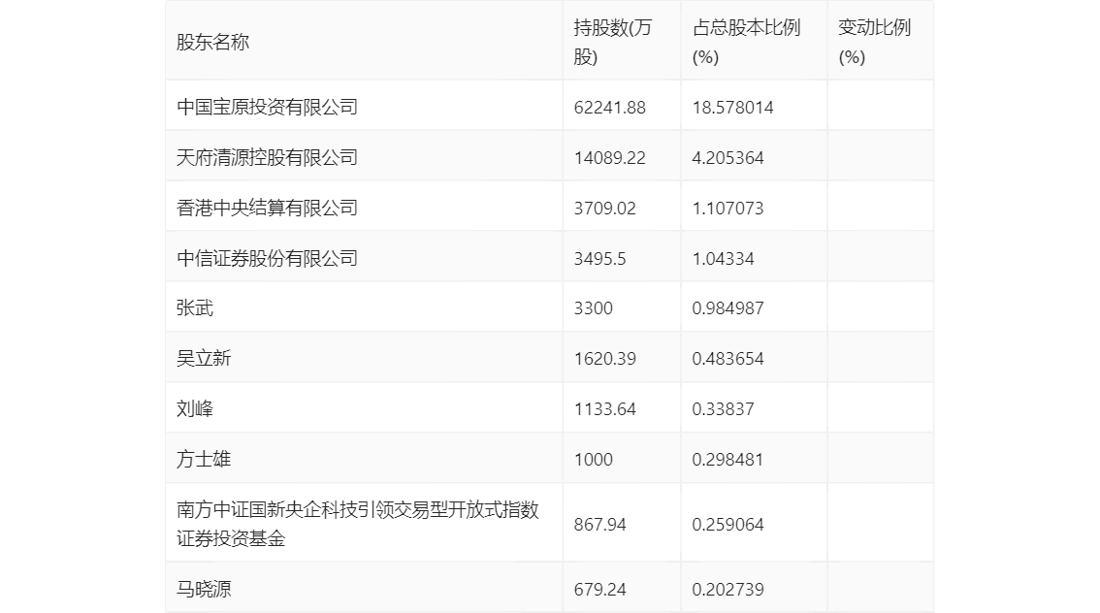Select the 持股数(万股) column header
Image resolution: width=1100 pixels, height=613 pixels.
tap(612, 42)
